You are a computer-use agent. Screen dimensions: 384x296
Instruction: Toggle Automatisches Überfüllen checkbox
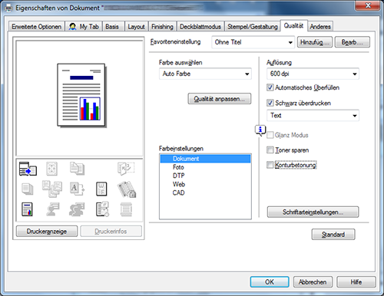270,87
